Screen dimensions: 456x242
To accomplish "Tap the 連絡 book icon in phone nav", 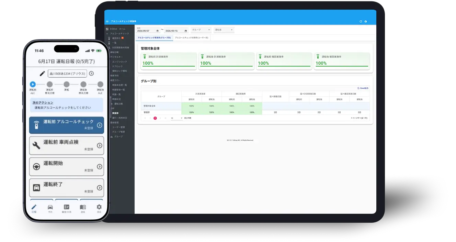I will point(83,207).
